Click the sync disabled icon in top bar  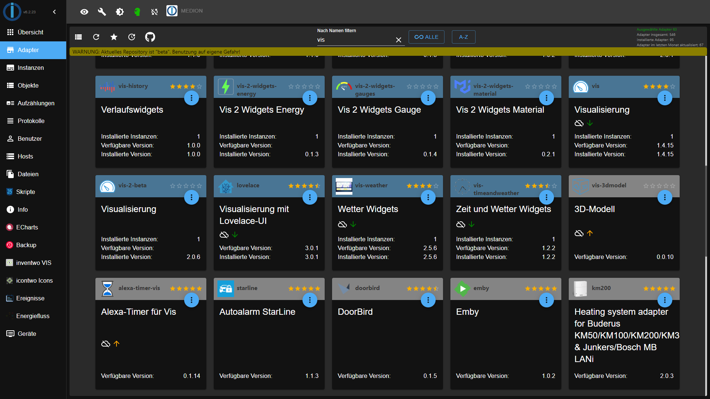click(x=155, y=12)
